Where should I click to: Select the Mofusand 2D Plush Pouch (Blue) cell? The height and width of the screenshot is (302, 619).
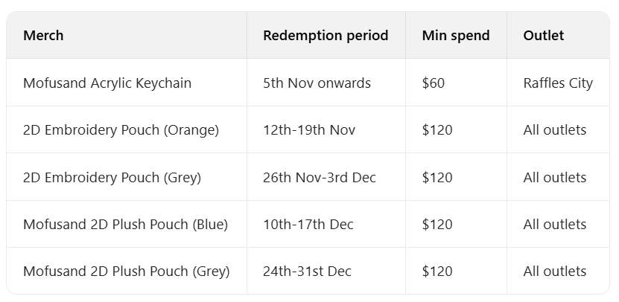(125, 225)
